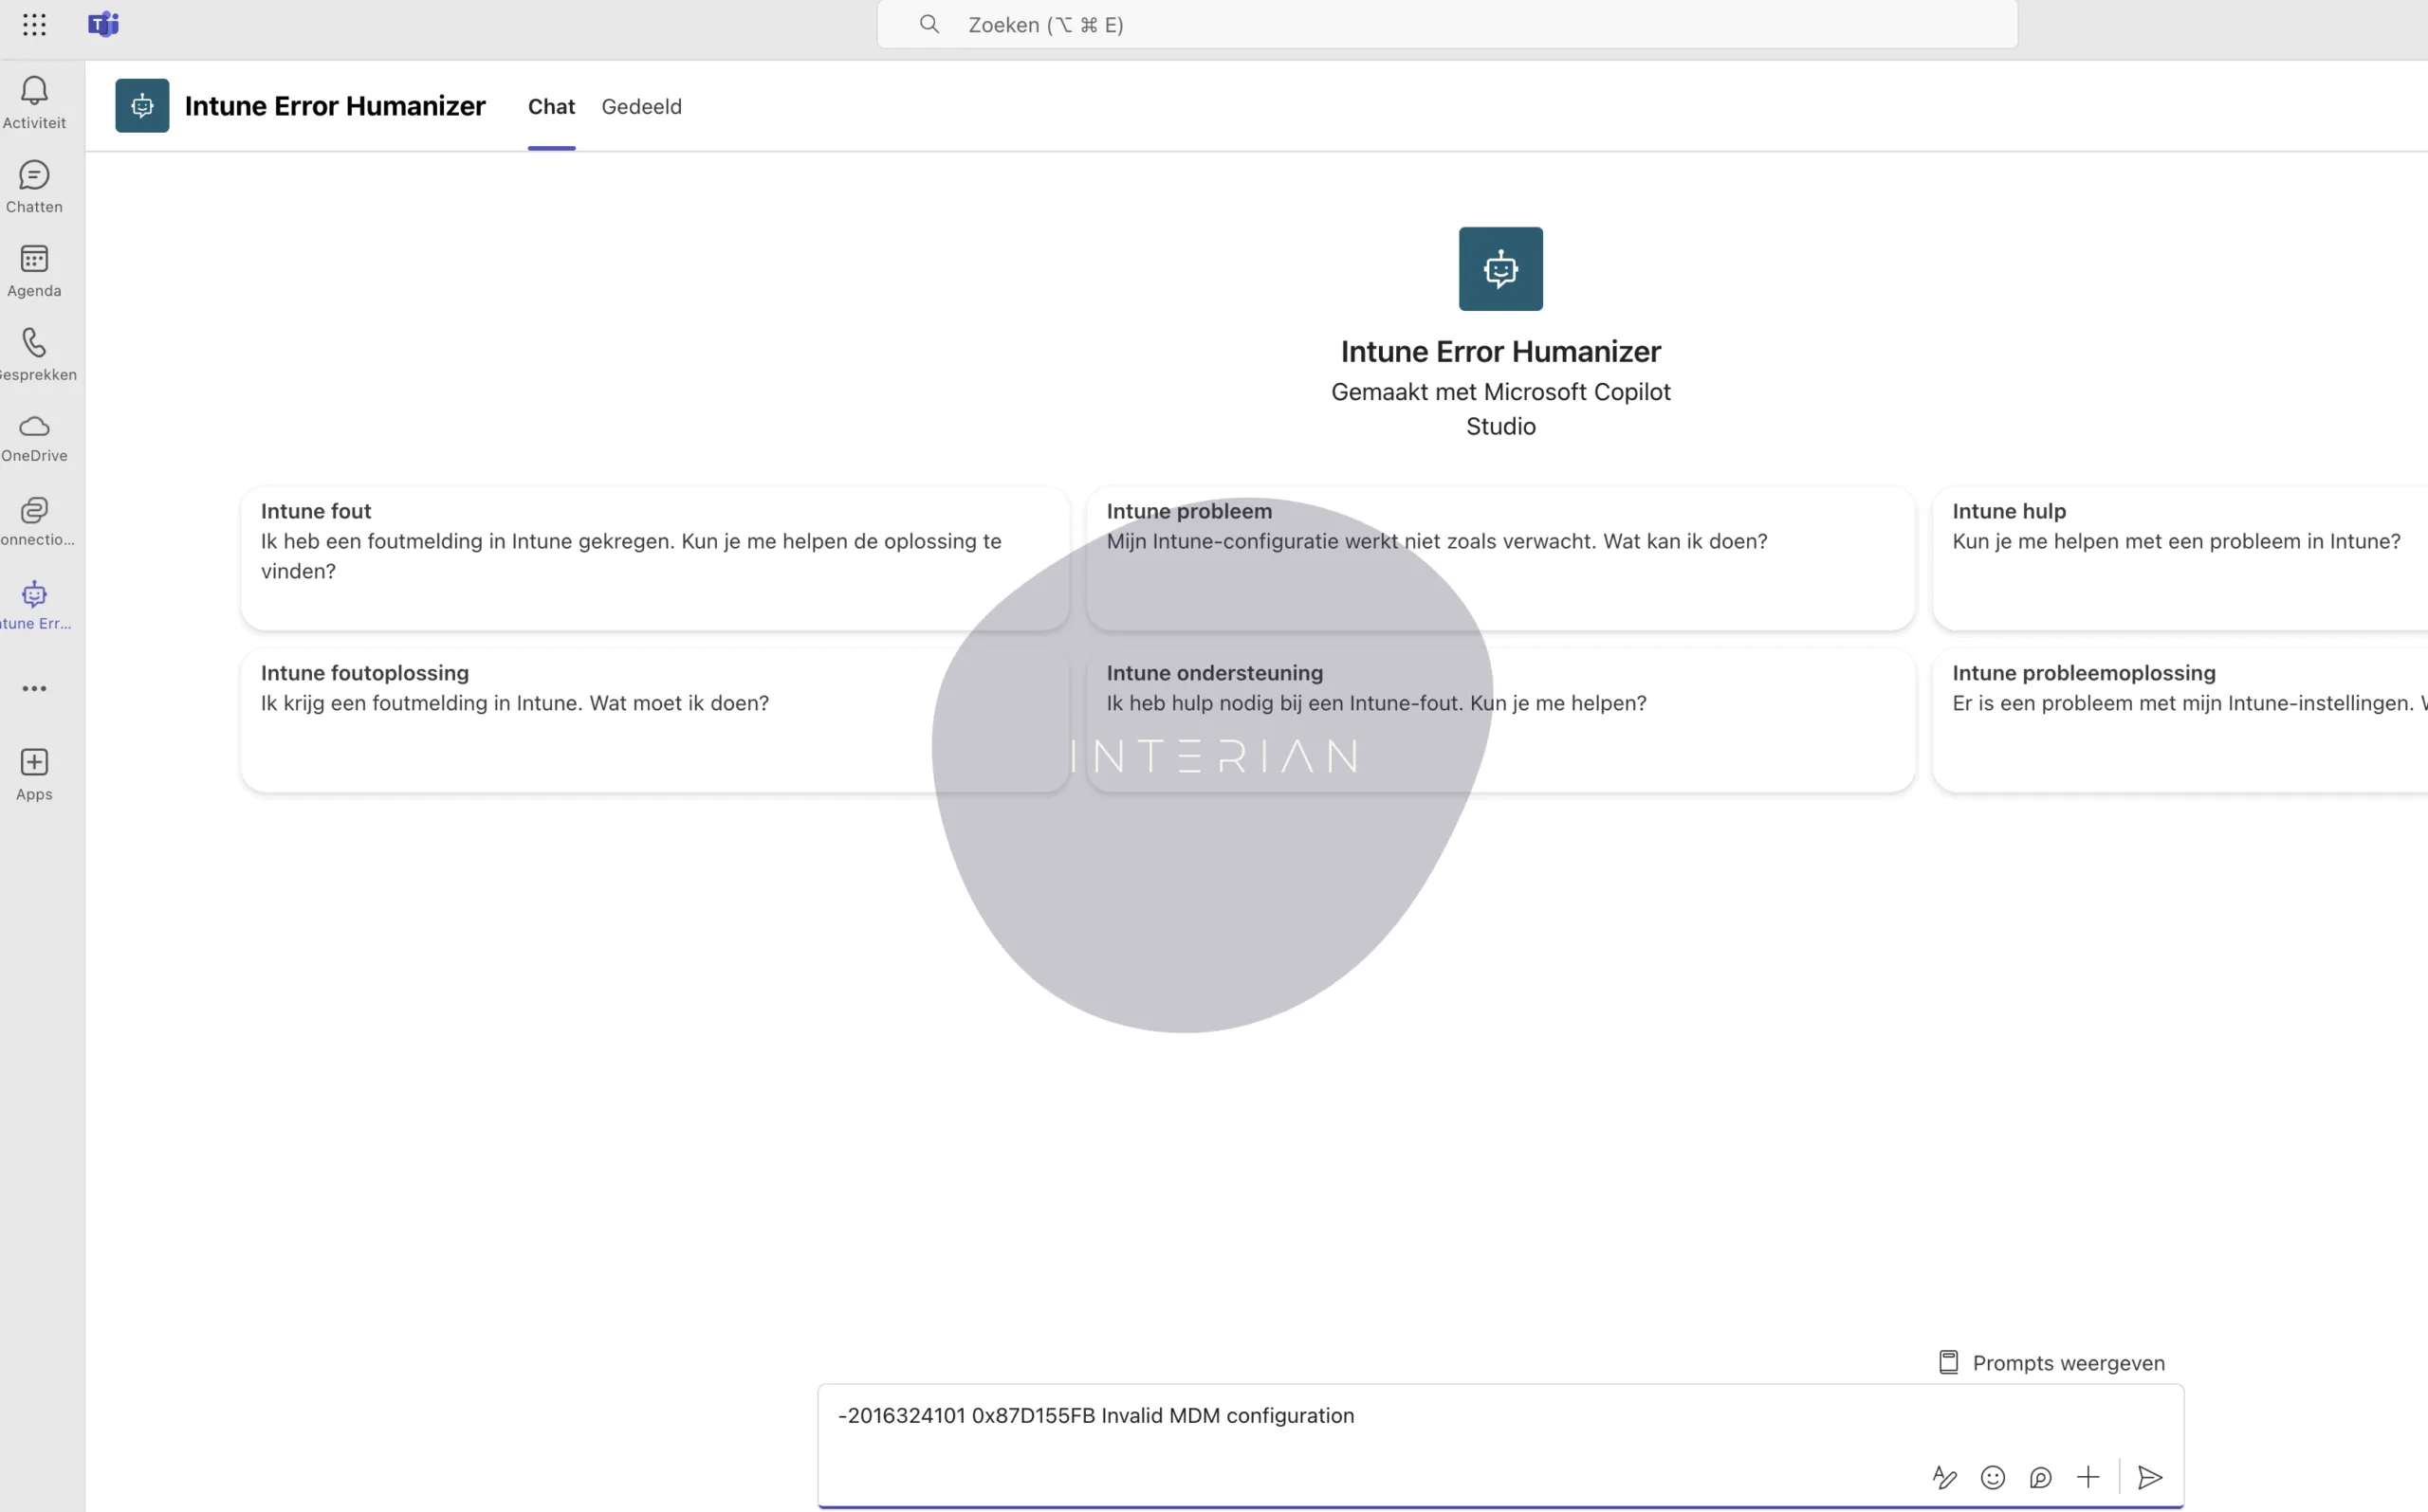Expand the sidebar more apps ellipsis
Image resolution: width=2428 pixels, height=1512 pixels.
tap(34, 688)
